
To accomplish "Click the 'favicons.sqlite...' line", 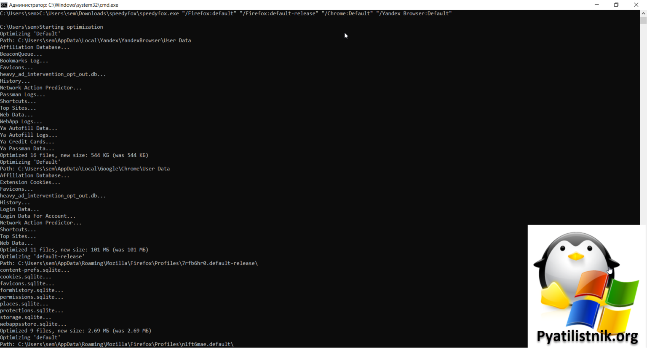I will click(27, 283).
